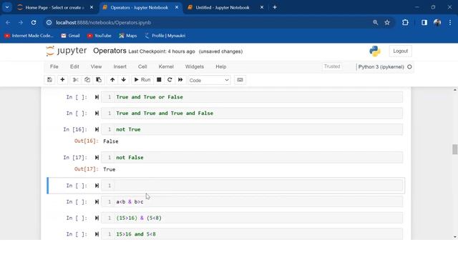Open the browser extensions puzzle icon
This screenshot has width=458, height=257.
pos(405,22)
